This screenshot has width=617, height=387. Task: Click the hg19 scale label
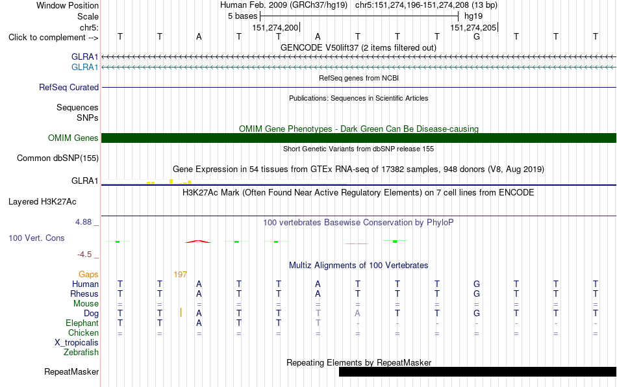(473, 16)
